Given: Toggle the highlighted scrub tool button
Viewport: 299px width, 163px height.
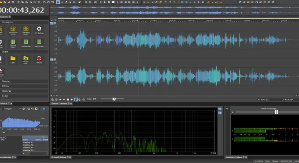Looking at the screenshot, I should 76,99.
